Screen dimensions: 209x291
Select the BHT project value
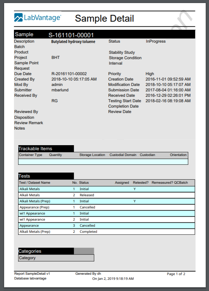point(56,58)
